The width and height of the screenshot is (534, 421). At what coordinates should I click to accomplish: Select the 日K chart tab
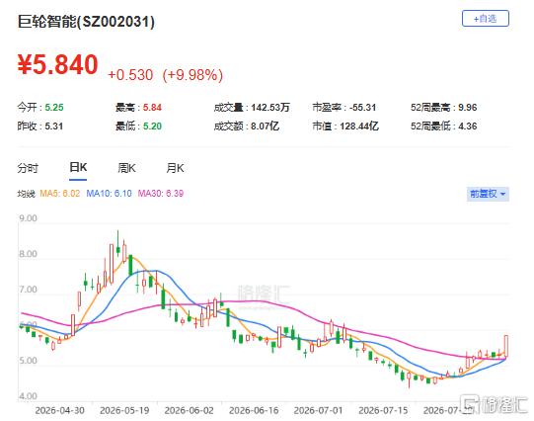(78, 167)
